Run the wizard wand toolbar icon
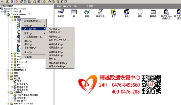This screenshot has height=105, width=181. pos(50,1)
